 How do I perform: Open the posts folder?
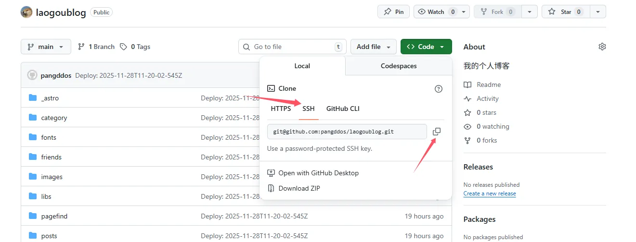click(49, 236)
